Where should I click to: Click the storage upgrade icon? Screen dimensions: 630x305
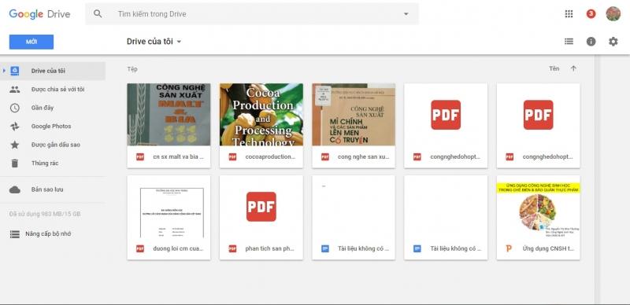tap(14, 234)
